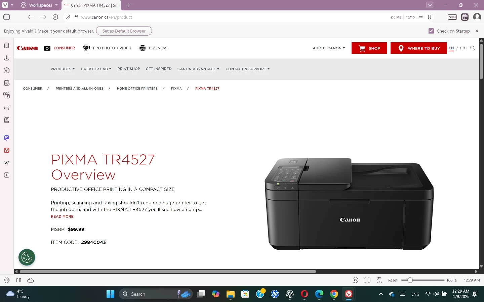Select the CONSUMER section tab
This screenshot has height=302, width=484.
tap(59, 48)
